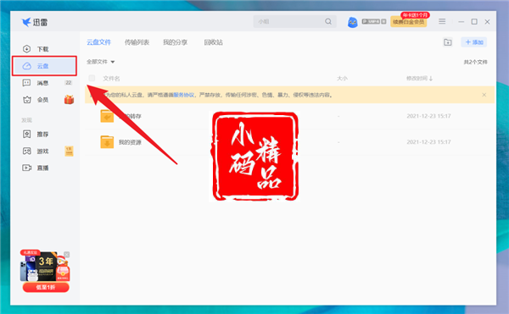Maximize the Xunlei window
The image size is (509, 314).
coord(474,22)
